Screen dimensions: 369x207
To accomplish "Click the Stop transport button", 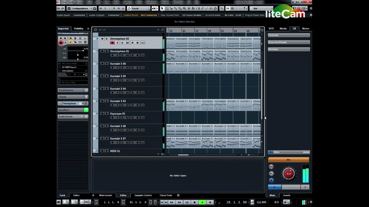I will (x=195, y=202).
